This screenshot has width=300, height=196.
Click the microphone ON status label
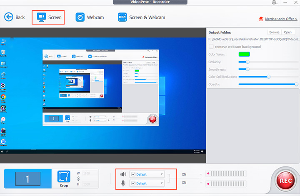(x=184, y=183)
